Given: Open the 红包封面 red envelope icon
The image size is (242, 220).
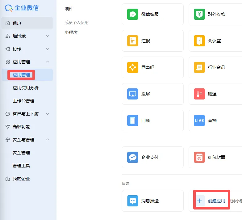Looking at the screenshot, I should [x=199, y=157].
